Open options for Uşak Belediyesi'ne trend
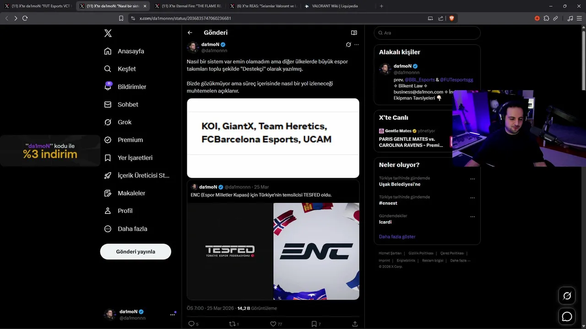The height and width of the screenshot is (329, 586). point(472,179)
